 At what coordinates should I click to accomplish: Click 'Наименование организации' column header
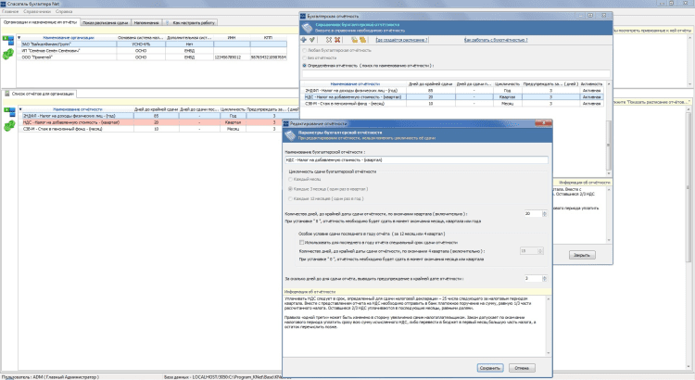(69, 38)
